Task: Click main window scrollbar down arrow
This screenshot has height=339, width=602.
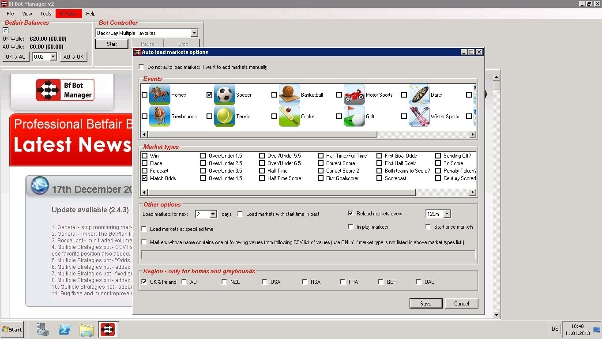Action: (x=497, y=315)
